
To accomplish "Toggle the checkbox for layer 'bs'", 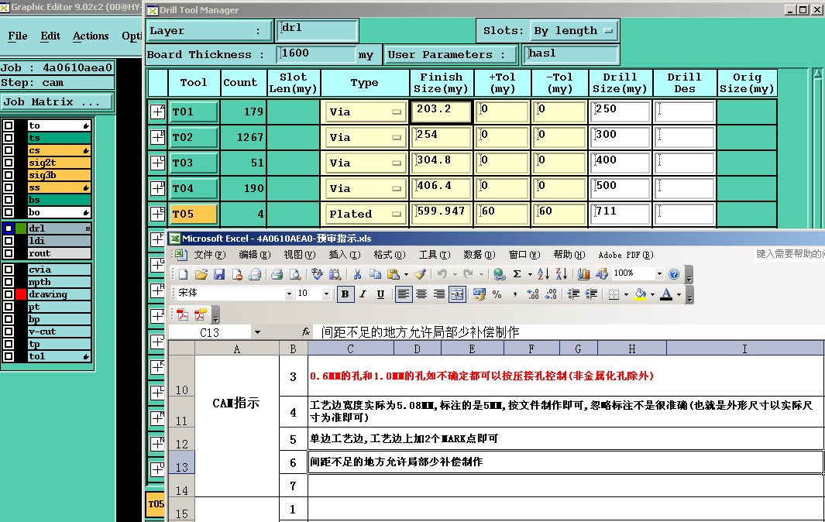I will (x=9, y=200).
